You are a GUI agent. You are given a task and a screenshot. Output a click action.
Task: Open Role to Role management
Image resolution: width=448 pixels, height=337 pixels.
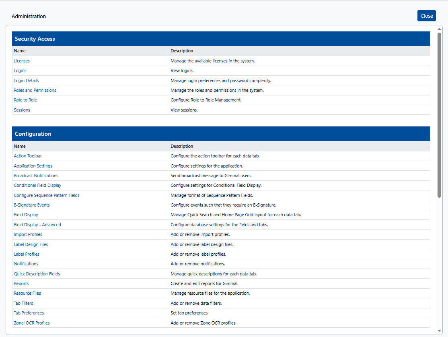point(25,100)
